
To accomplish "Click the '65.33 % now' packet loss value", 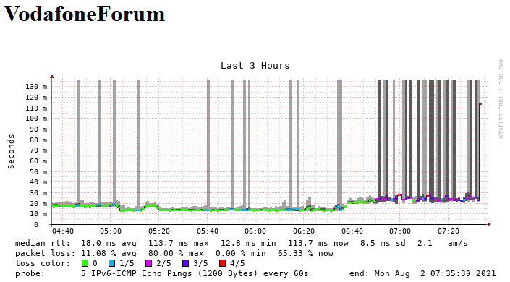I will point(305,253).
